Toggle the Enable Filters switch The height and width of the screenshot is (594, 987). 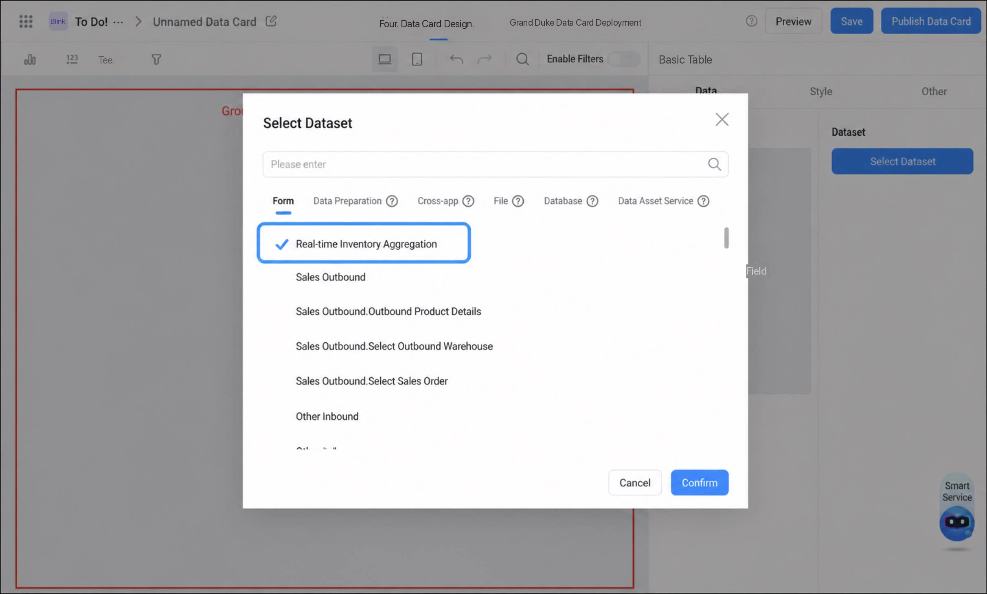[x=624, y=59]
